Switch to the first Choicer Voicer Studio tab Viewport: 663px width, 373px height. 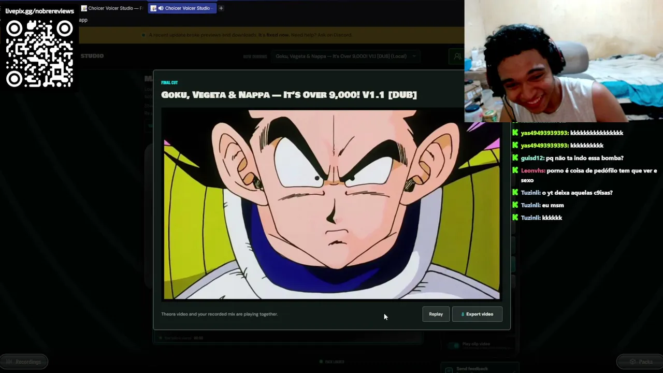tap(111, 8)
